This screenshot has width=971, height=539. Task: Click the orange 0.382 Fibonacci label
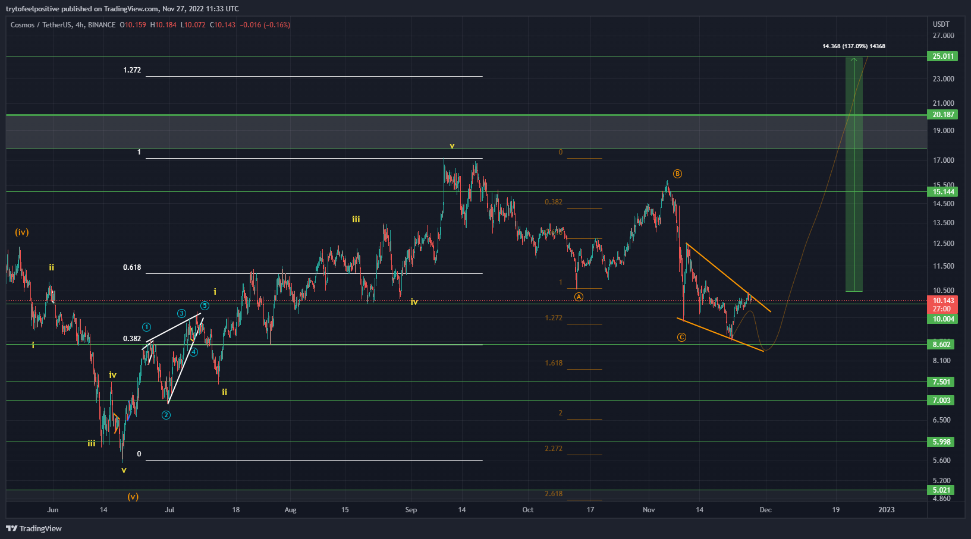(x=554, y=202)
